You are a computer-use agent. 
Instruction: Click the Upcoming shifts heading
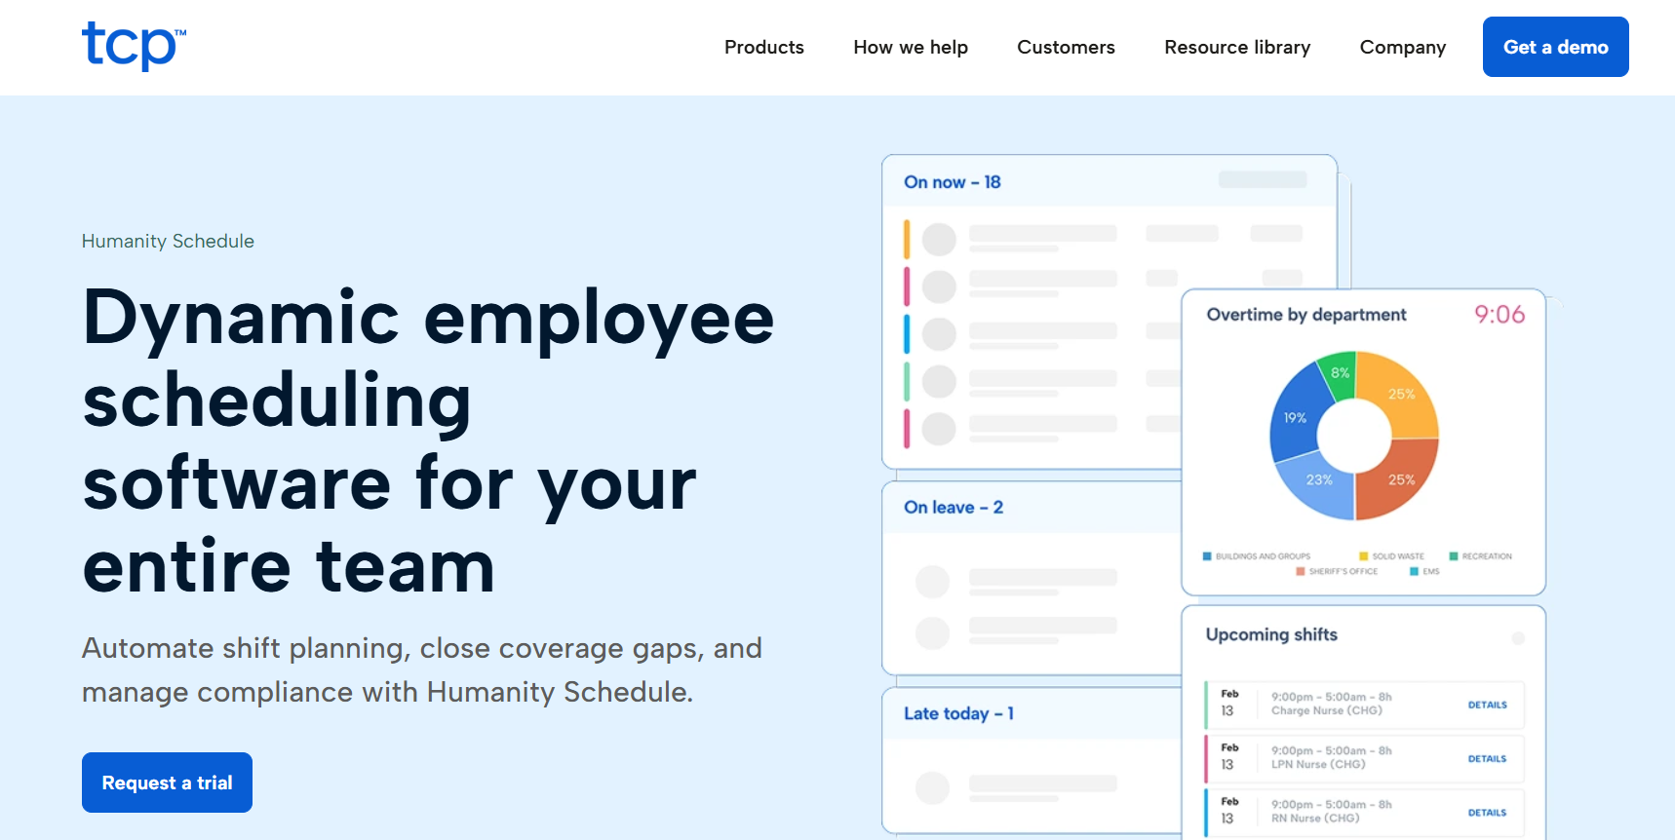pos(1271,634)
